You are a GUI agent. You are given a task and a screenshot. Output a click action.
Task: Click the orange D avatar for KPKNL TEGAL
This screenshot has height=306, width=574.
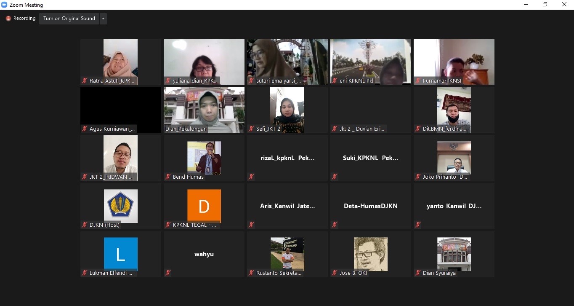[204, 205]
